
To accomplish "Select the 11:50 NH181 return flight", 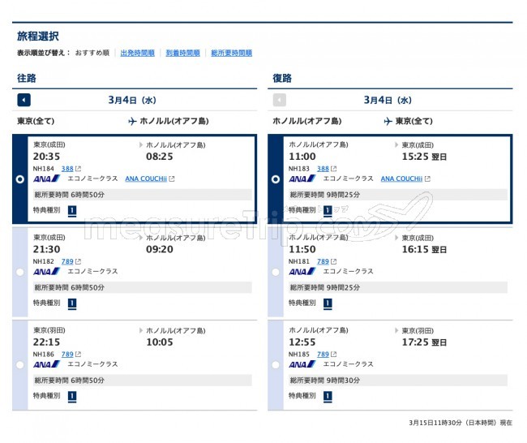I will tap(276, 272).
